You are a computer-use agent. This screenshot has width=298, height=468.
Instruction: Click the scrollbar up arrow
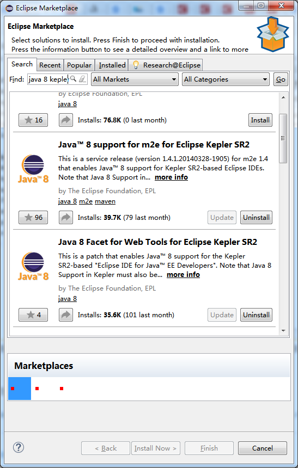(283, 97)
